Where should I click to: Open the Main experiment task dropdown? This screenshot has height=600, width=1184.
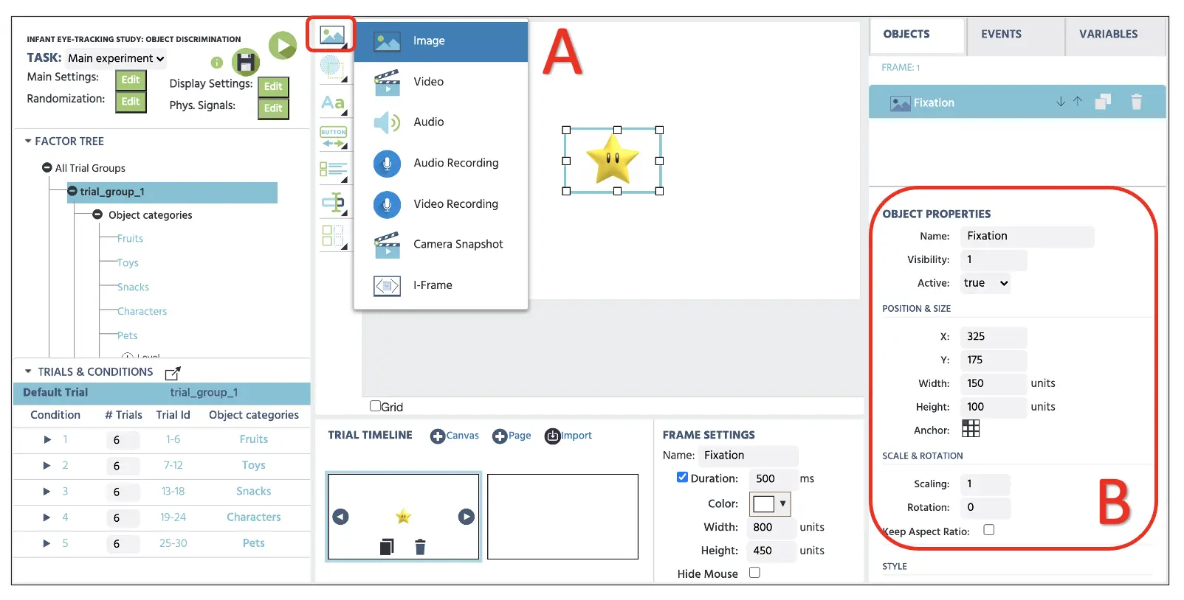tap(116, 58)
